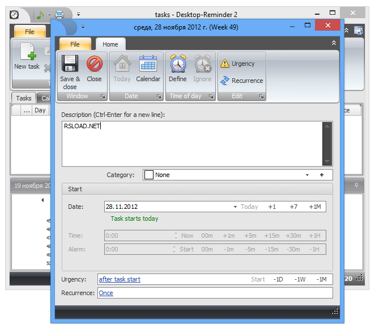
Task: Click the Category color swatch box
Action: tap(149, 175)
